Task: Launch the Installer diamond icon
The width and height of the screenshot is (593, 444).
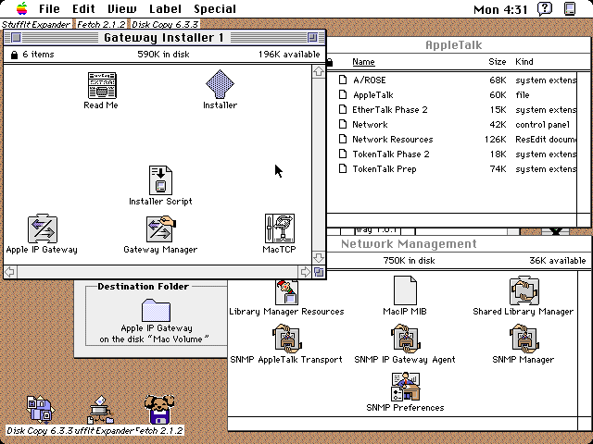Action: pos(220,84)
